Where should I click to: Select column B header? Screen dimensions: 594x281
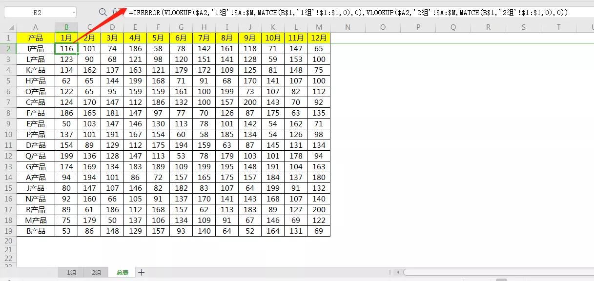pyautogui.click(x=66, y=27)
